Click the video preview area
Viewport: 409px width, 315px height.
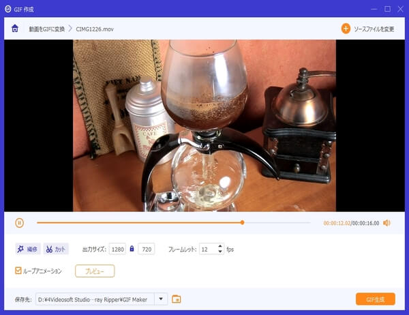(x=204, y=125)
